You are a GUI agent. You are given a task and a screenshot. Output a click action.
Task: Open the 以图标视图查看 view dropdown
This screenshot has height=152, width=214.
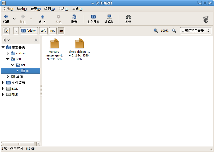[x=195, y=31]
